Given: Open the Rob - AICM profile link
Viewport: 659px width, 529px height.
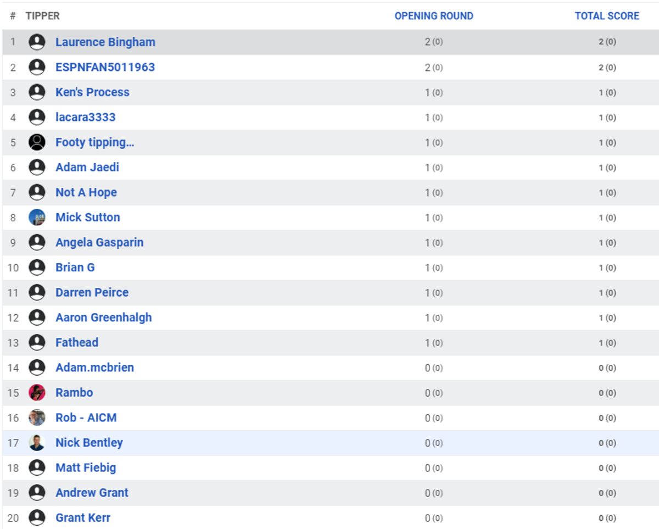Looking at the screenshot, I should click(86, 417).
